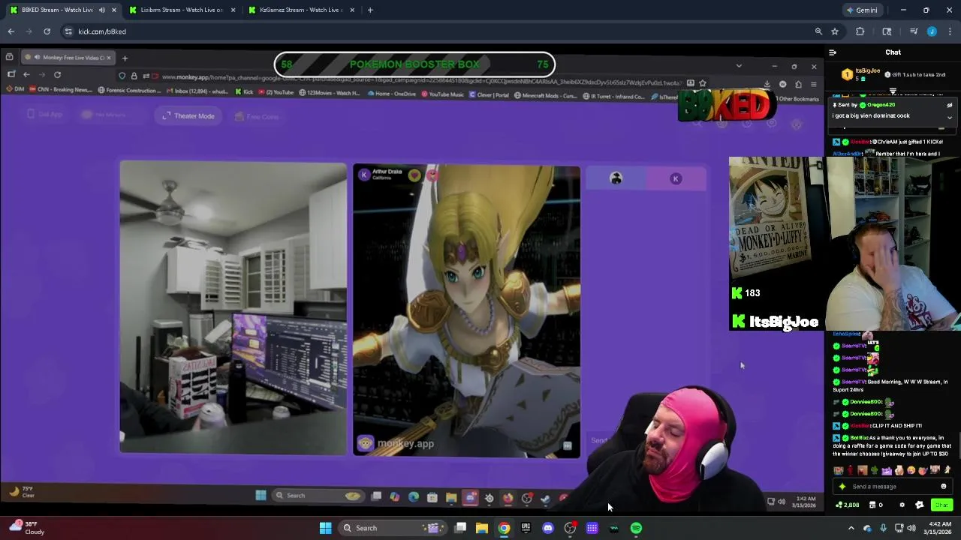Open Chrome media controls icon
961x540 pixels.
[x=914, y=31]
